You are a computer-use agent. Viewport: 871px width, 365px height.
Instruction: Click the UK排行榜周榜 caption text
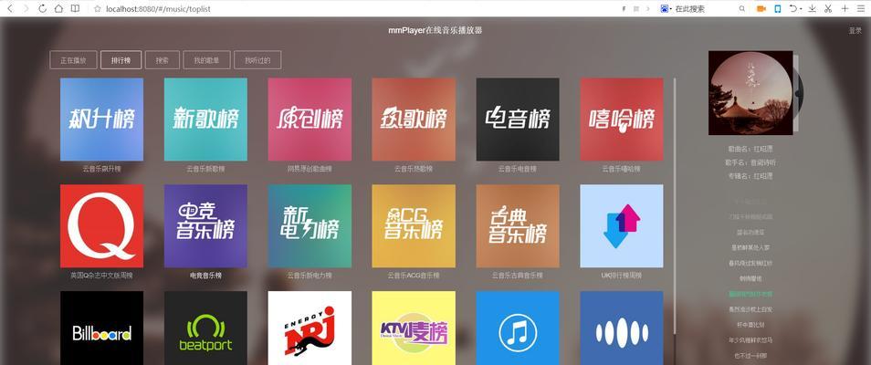click(x=622, y=275)
